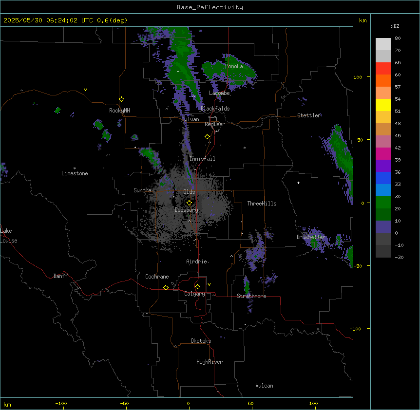420x410 pixels.
Task: Click the white asterisk marker above Limestone
Action: [75, 168]
